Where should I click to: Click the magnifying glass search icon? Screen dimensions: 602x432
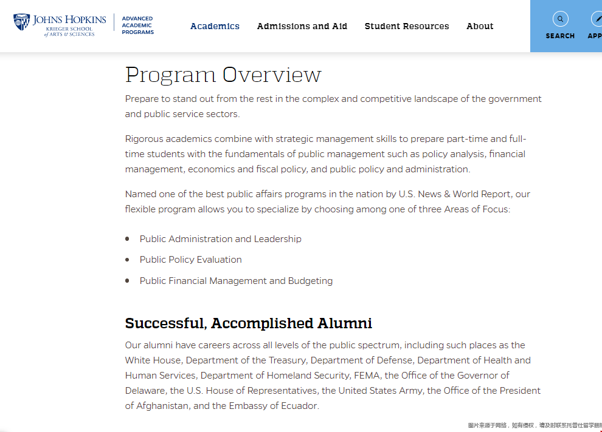(x=560, y=19)
